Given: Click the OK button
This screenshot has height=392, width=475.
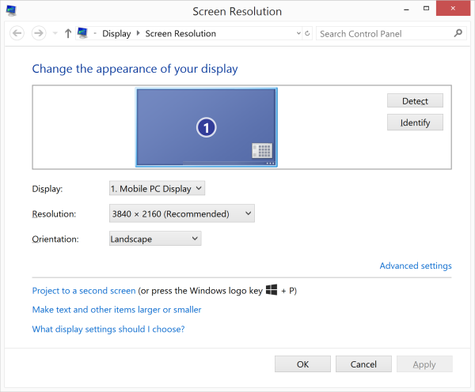Looking at the screenshot, I should (x=302, y=364).
